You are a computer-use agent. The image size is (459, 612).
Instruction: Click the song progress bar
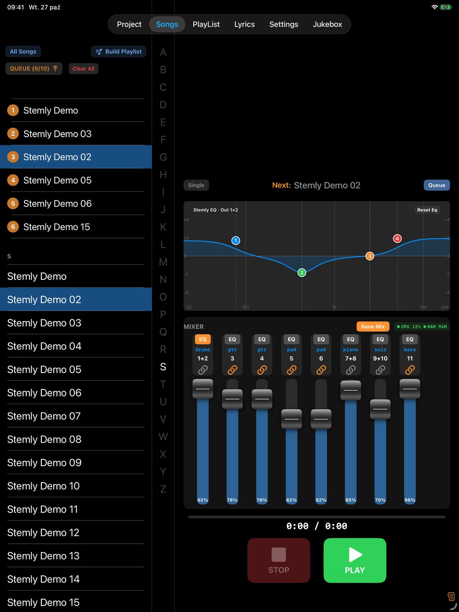click(317, 517)
